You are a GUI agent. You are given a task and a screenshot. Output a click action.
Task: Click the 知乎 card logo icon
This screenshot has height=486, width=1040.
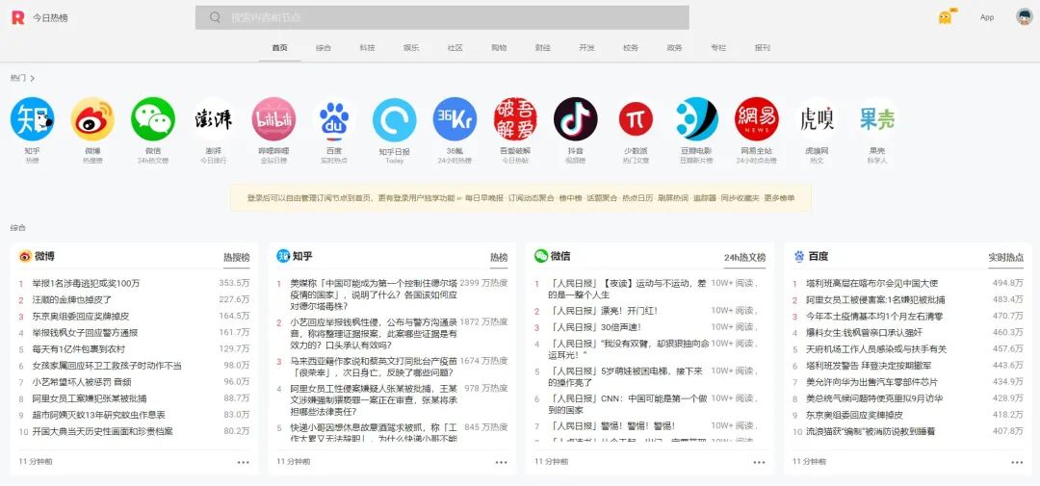click(283, 256)
